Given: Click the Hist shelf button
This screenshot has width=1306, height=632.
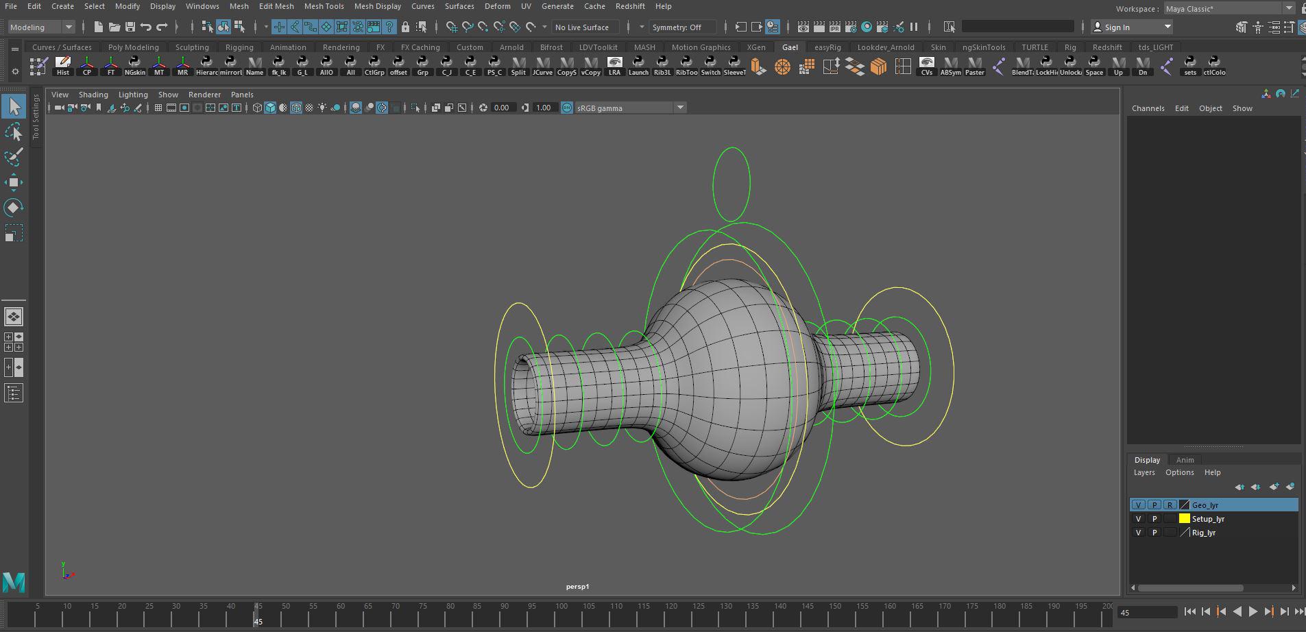Looking at the screenshot, I should click(x=62, y=66).
